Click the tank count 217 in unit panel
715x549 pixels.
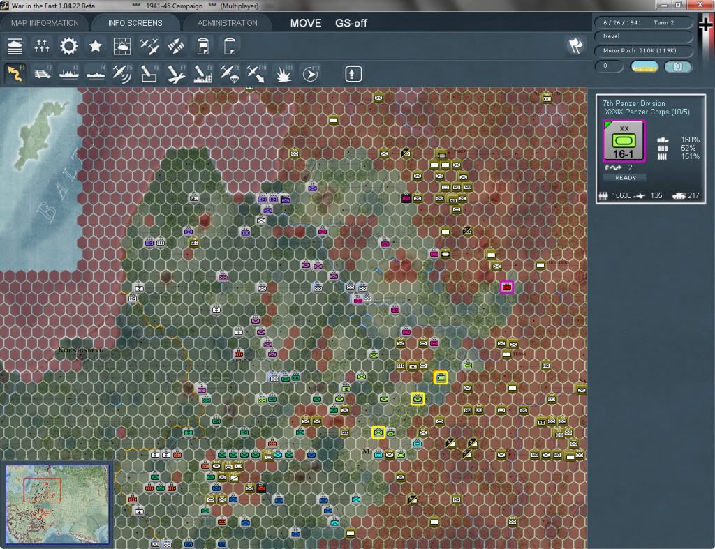[x=693, y=195]
